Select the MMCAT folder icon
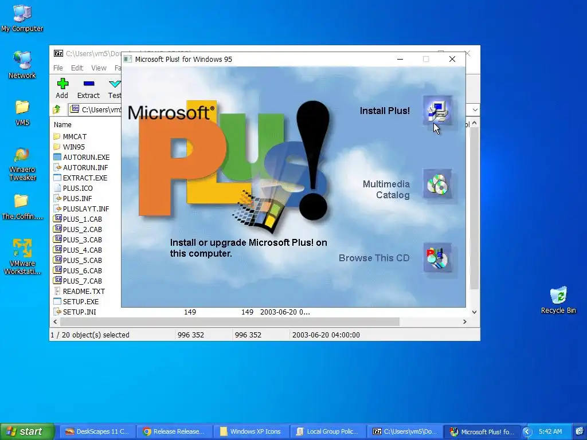The height and width of the screenshot is (440, 587). (x=57, y=136)
